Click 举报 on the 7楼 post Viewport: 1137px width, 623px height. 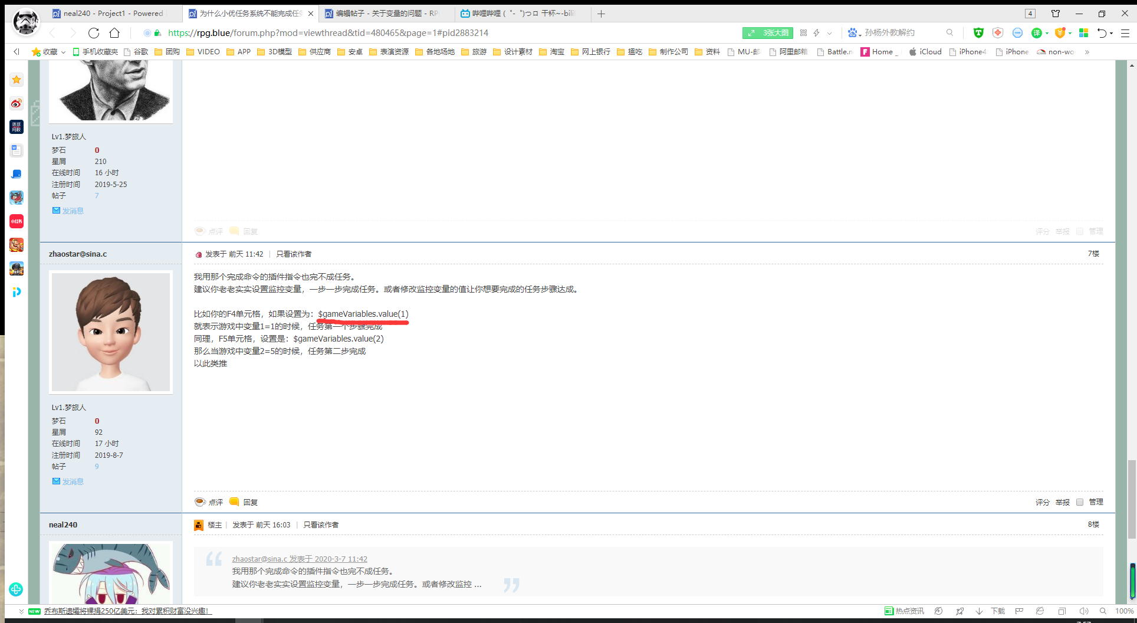click(x=1063, y=502)
